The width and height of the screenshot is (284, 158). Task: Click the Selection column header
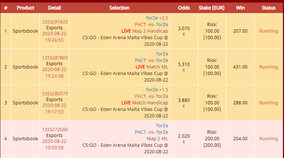pos(120,8)
